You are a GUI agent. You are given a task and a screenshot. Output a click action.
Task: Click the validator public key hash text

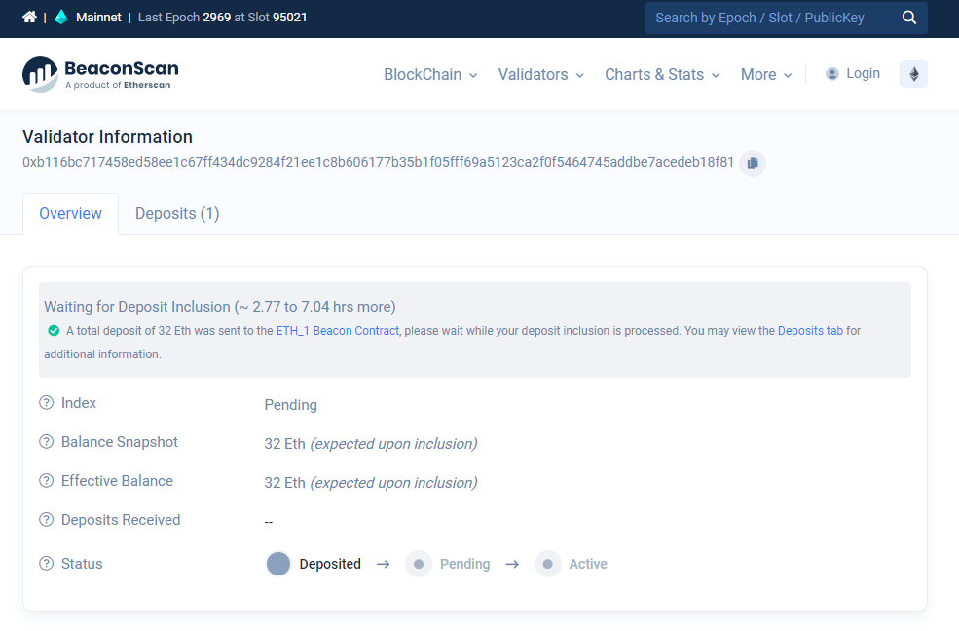click(378, 162)
